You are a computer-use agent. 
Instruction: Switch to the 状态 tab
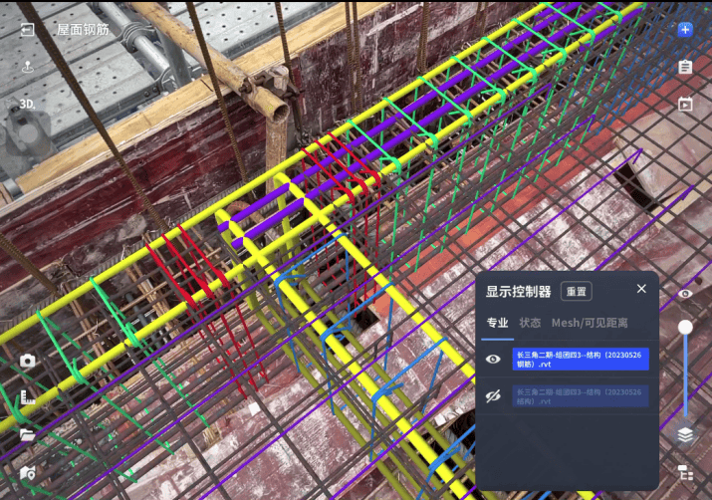(x=530, y=323)
